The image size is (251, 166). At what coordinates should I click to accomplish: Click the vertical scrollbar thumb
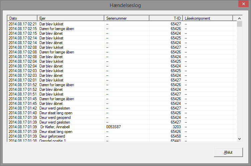239,24
